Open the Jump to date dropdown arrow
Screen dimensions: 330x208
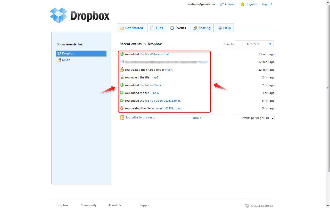point(270,44)
